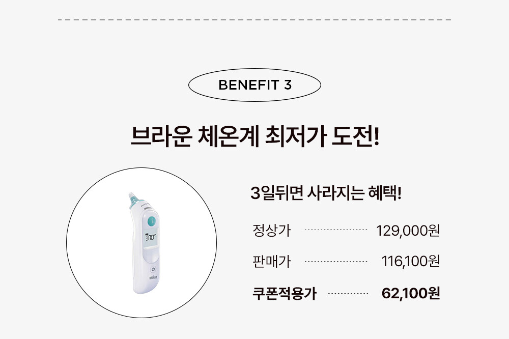Image resolution: width=509 pixels, height=339 pixels.
Task: Open the Braun thermometer product image
Action: click(145, 243)
